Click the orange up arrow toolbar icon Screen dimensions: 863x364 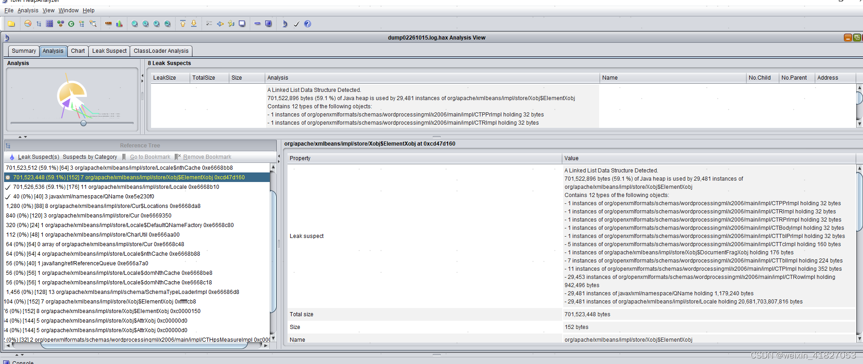(183, 24)
